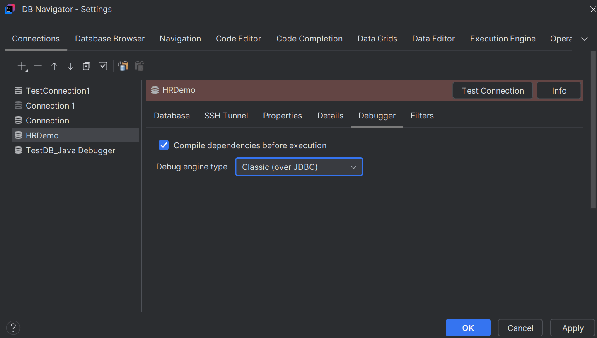
Task: Select the entry named Connection
Action: 75,121
